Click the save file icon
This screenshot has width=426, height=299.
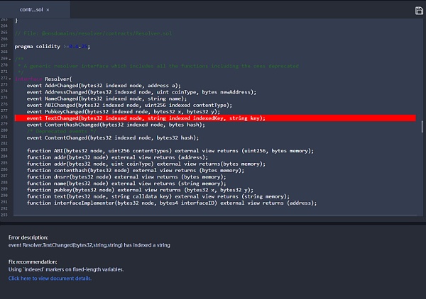tap(419, 10)
